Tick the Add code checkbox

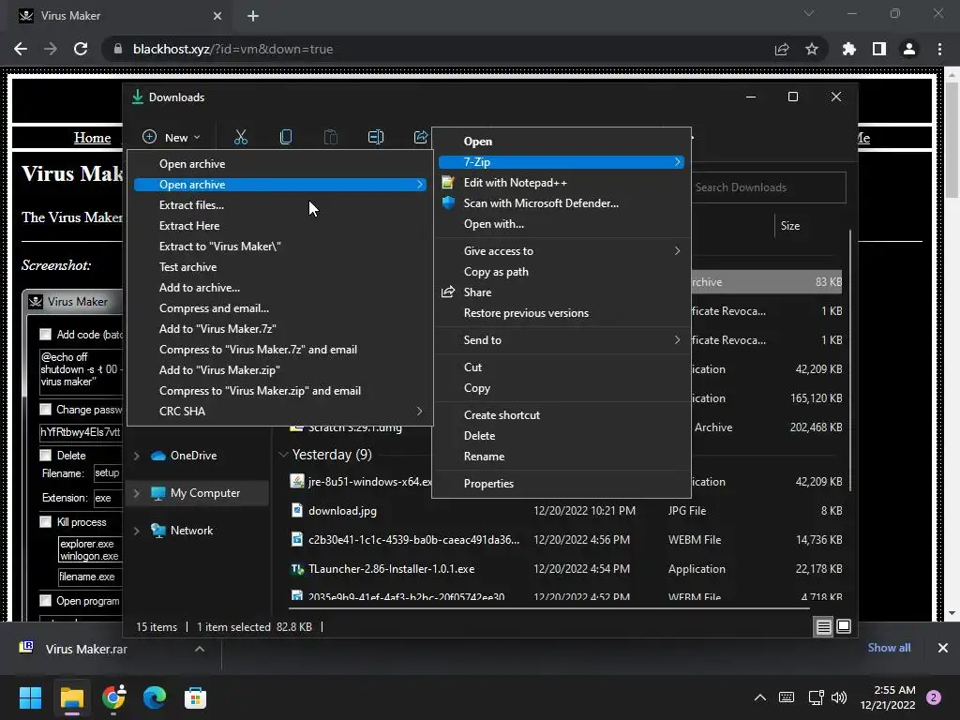tap(45, 335)
